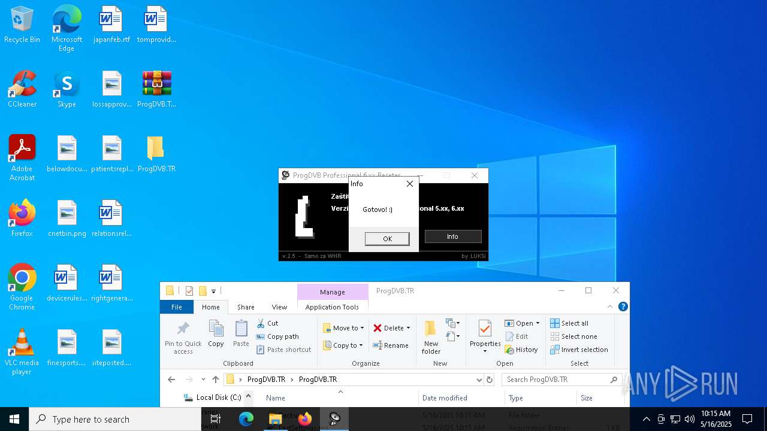Select tomprovid... Word file on desktop

pos(156,25)
